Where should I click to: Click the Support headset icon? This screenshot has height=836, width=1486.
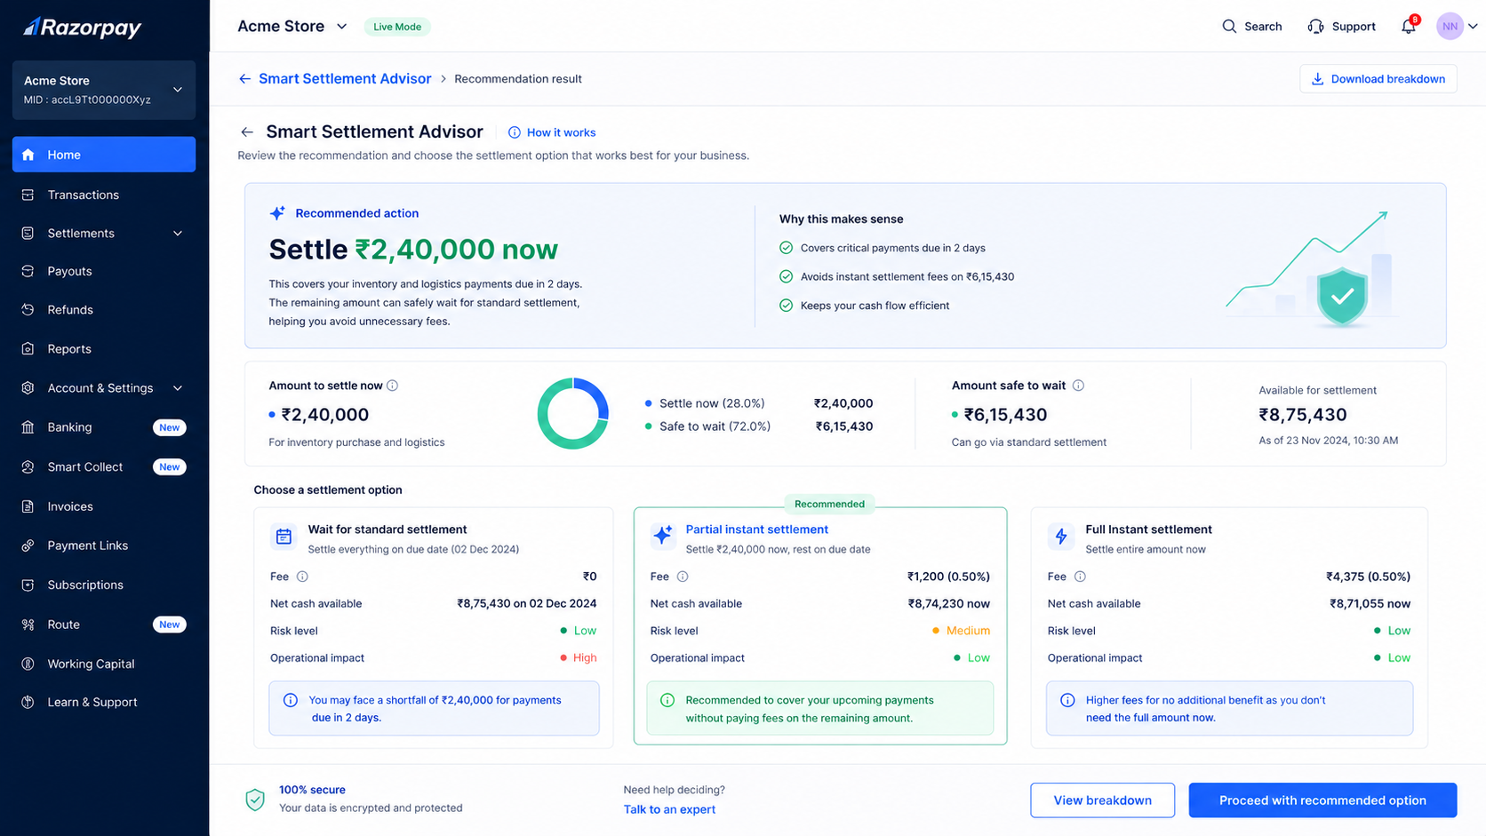pyautogui.click(x=1315, y=27)
